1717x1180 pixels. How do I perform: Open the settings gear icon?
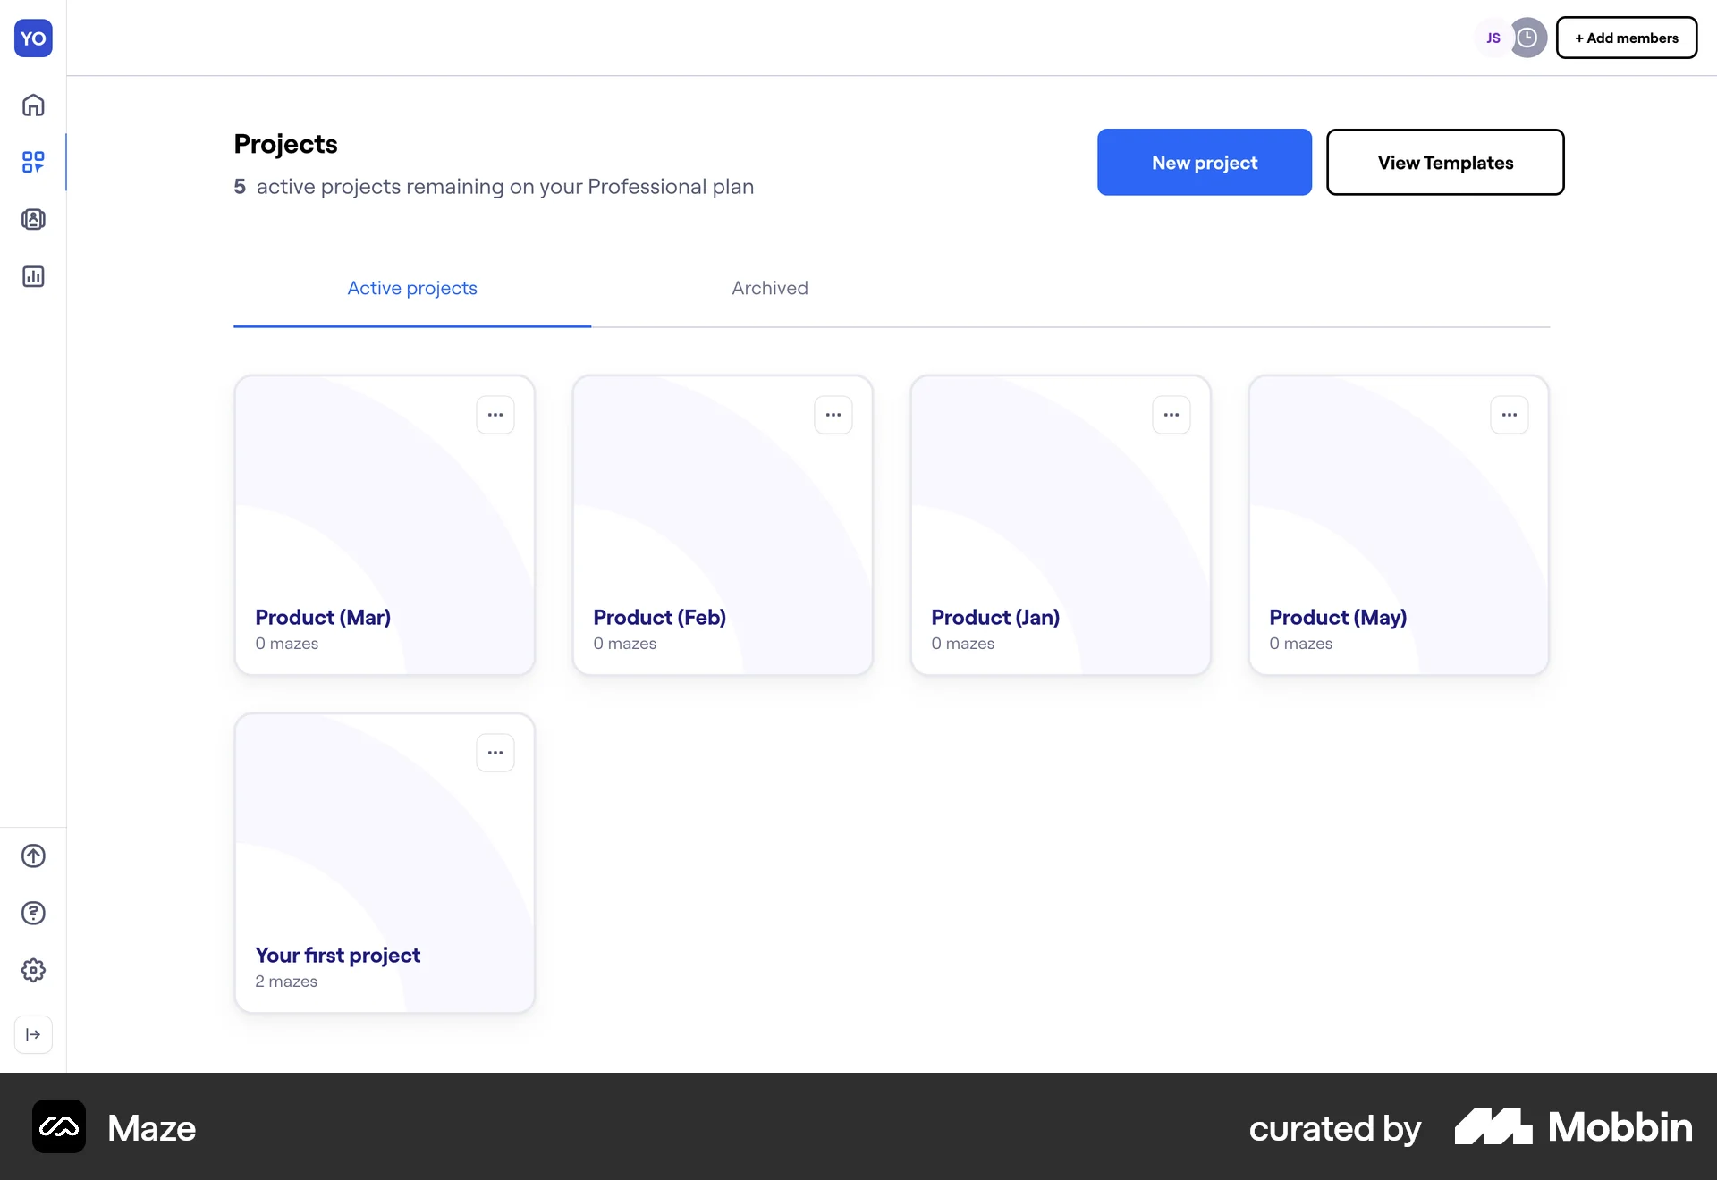pos(33,970)
